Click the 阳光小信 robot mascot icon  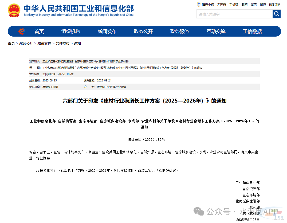[x=199, y=5]
